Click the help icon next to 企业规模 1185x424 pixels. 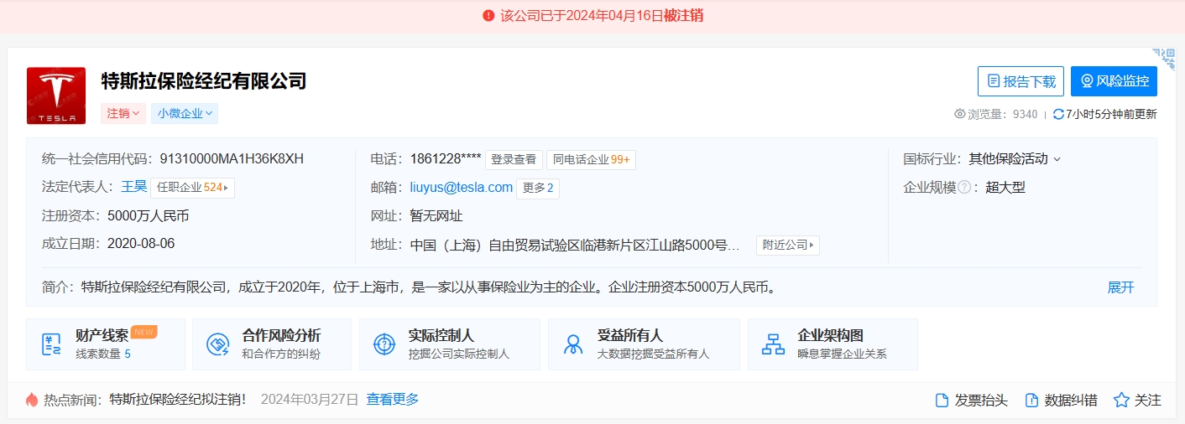click(x=964, y=187)
